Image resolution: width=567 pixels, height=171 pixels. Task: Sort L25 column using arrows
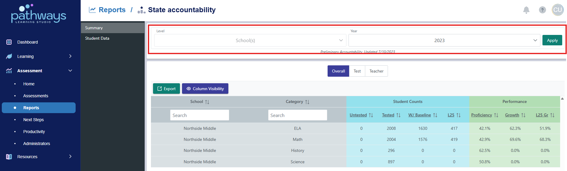[x=459, y=115]
